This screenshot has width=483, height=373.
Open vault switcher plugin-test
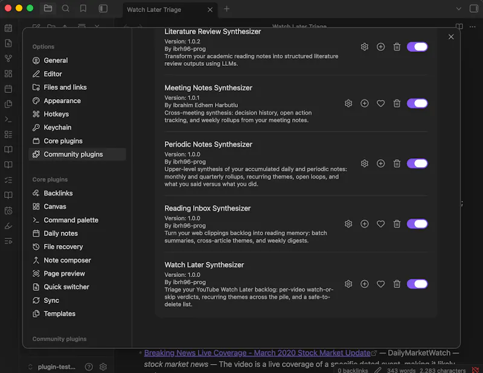[x=52, y=367]
